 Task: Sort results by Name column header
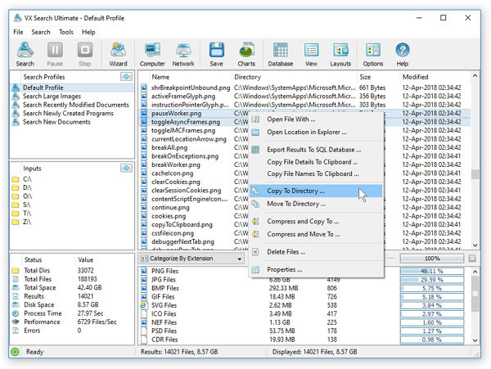click(x=191, y=77)
